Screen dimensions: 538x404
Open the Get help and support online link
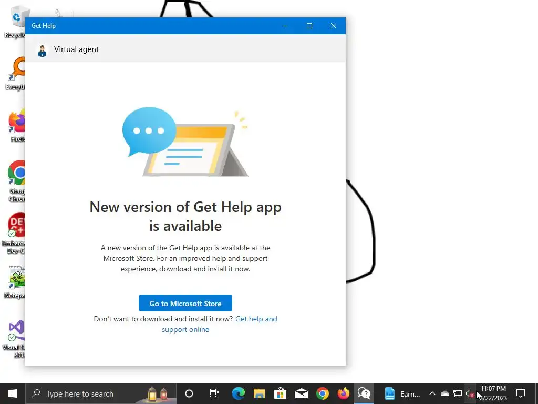pyautogui.click(x=220, y=324)
